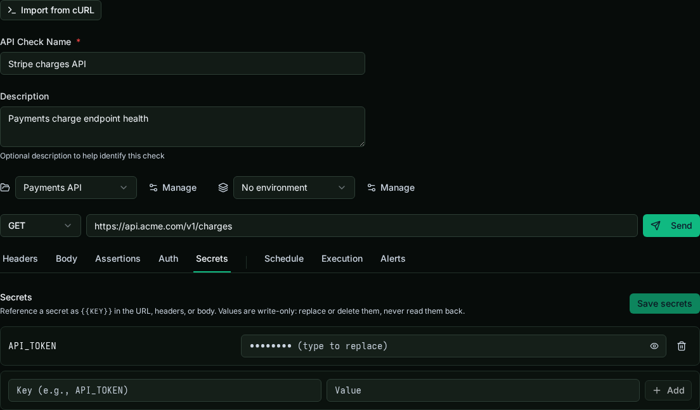Click Import from cURL button
The width and height of the screenshot is (700, 410).
click(51, 10)
